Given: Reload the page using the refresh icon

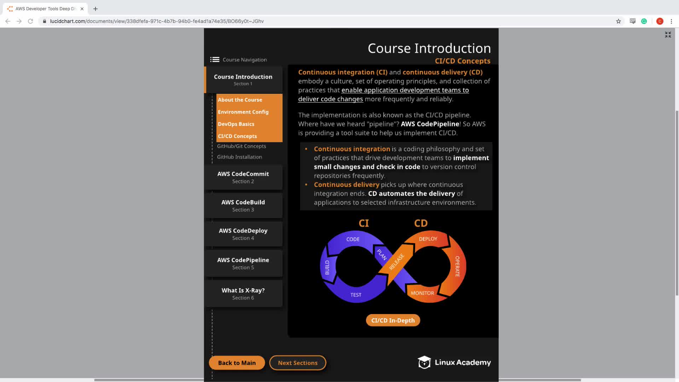Looking at the screenshot, I should coord(30,21).
